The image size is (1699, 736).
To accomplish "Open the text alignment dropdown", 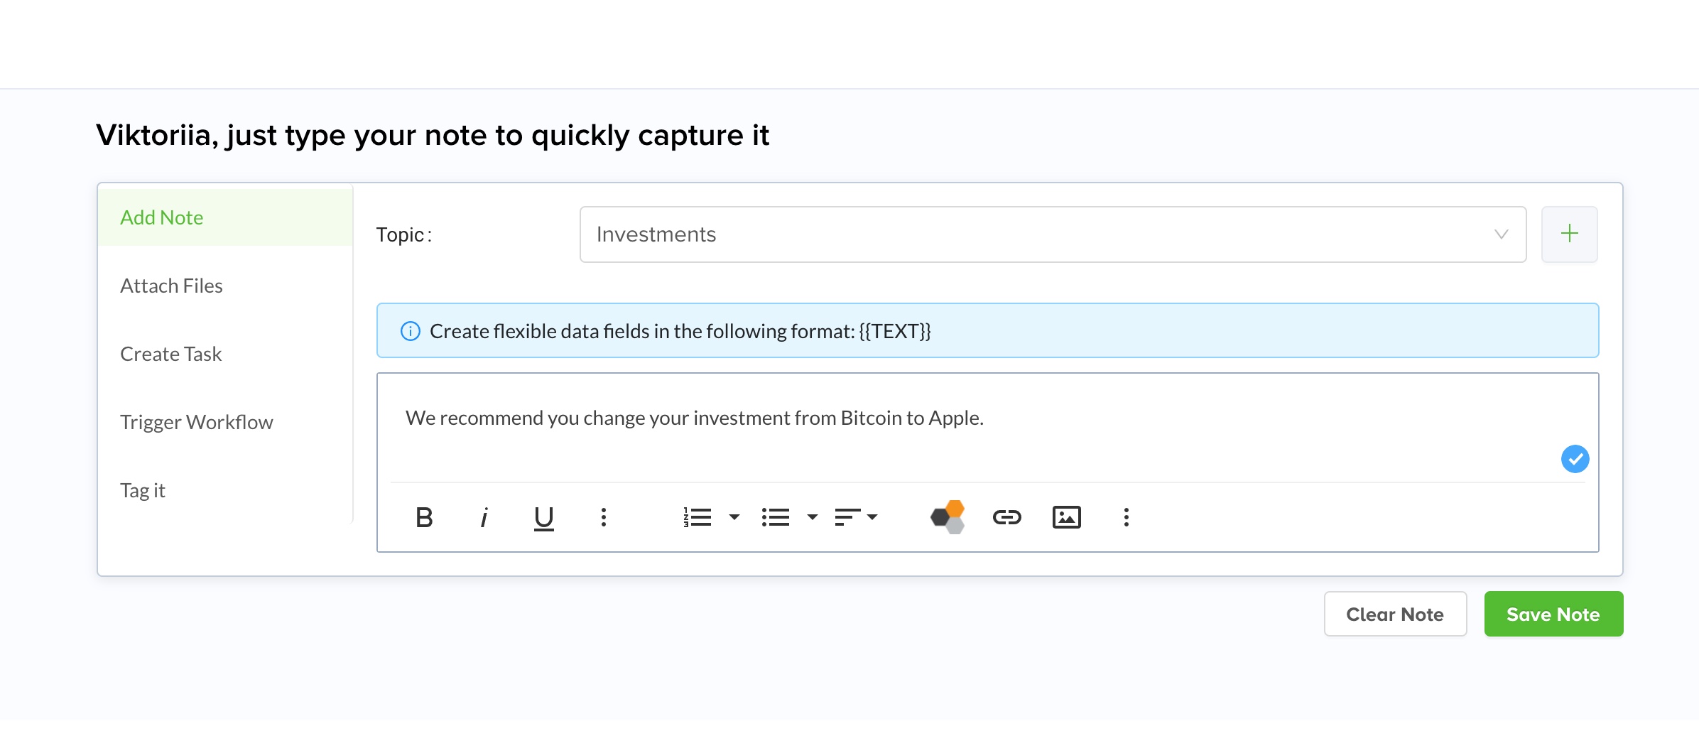I will [x=856, y=517].
